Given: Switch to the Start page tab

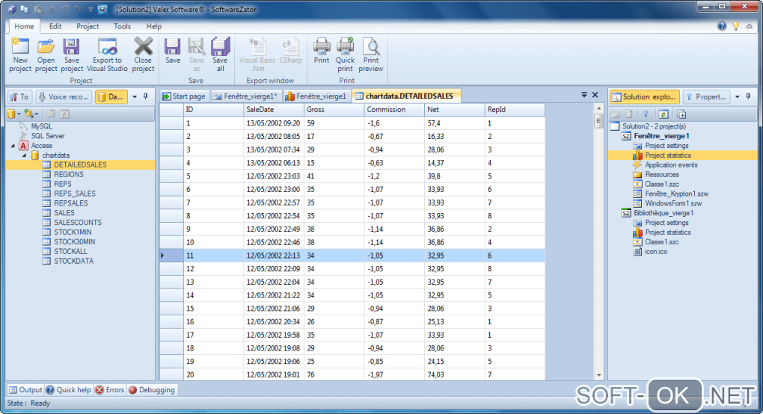Looking at the screenshot, I should pyautogui.click(x=184, y=96).
